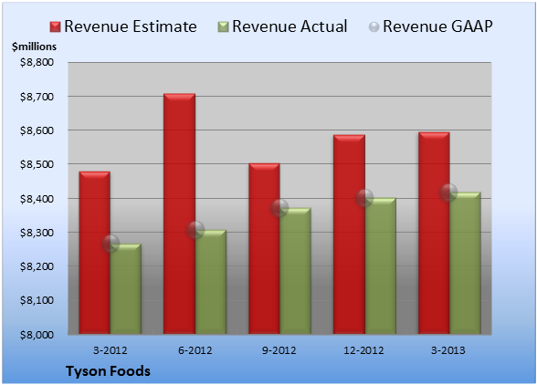Select the red estimate bar for 12-2012
The height and width of the screenshot is (385, 537).
tap(349, 234)
